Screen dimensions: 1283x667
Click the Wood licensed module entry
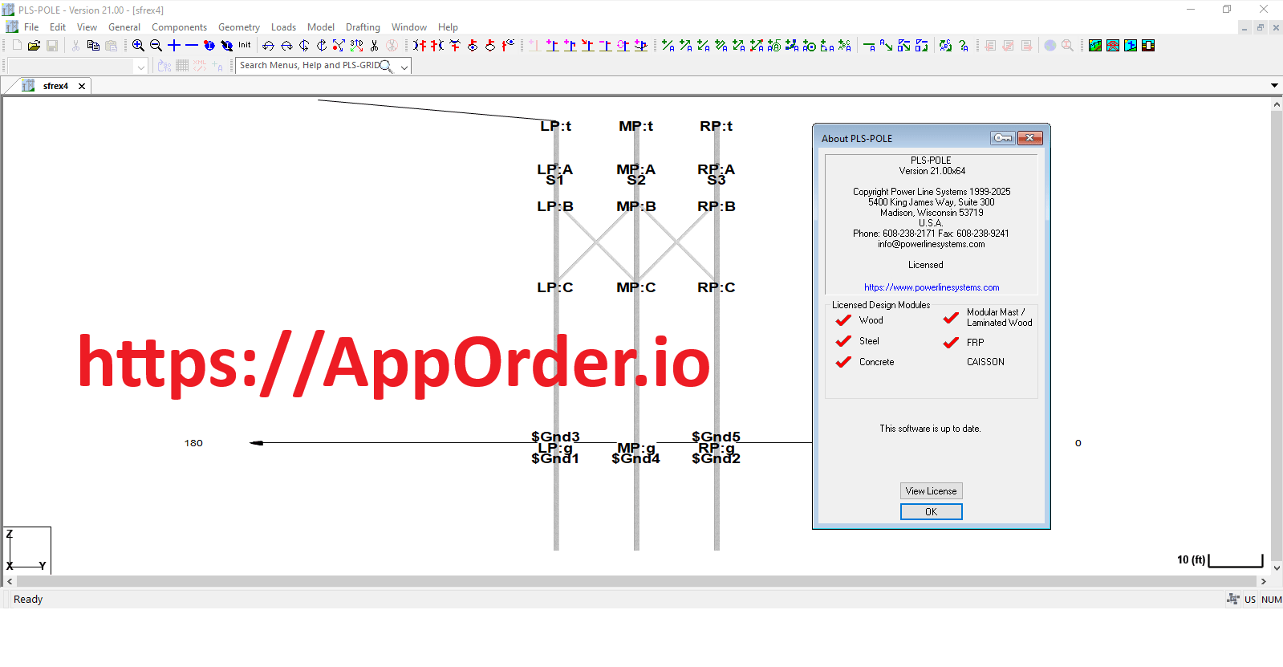pos(859,320)
